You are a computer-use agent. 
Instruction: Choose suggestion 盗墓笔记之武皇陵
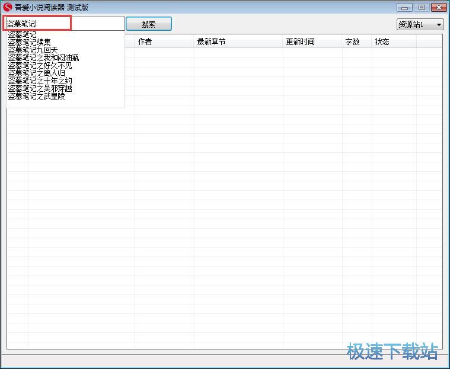(x=36, y=97)
